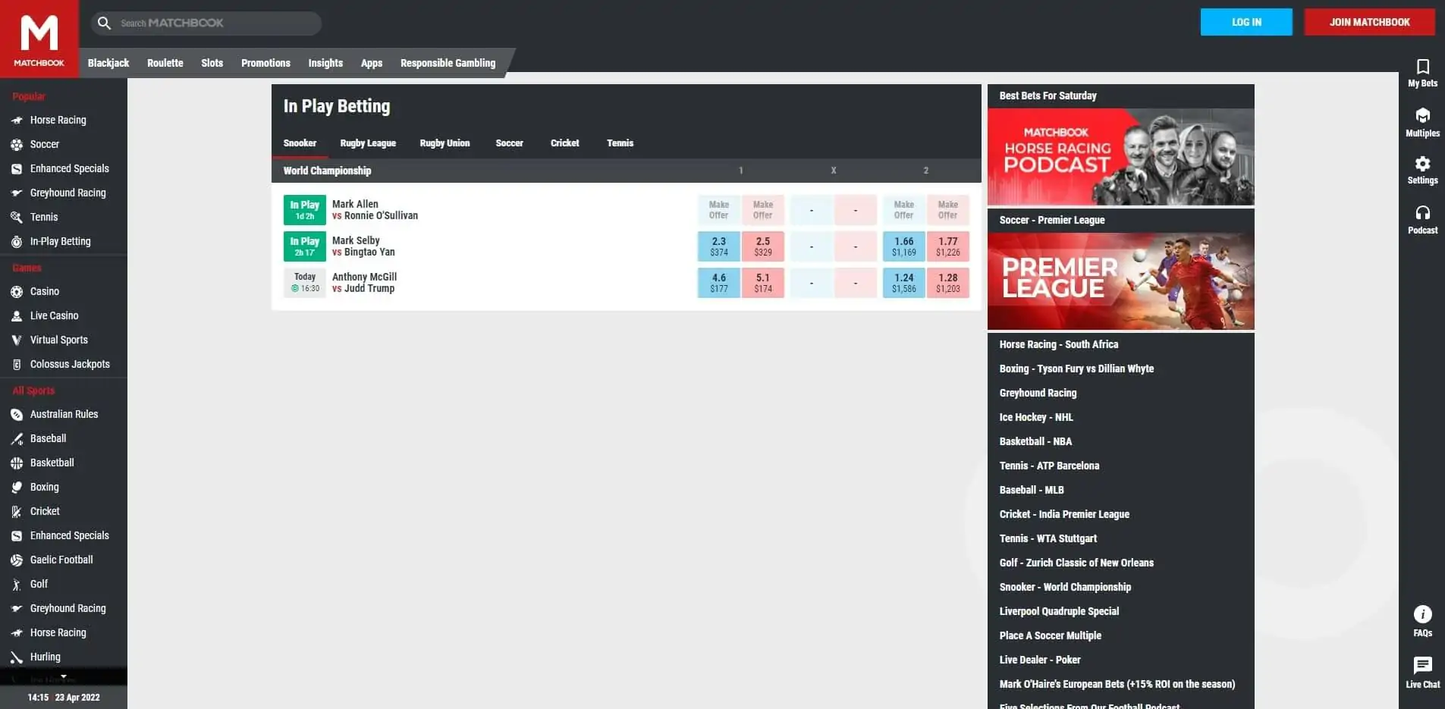
Task: Open the Casino section
Action: [x=44, y=291]
